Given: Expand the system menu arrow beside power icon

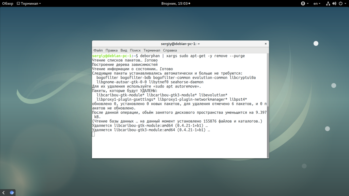Looking at the screenshot, I should 345,3.
